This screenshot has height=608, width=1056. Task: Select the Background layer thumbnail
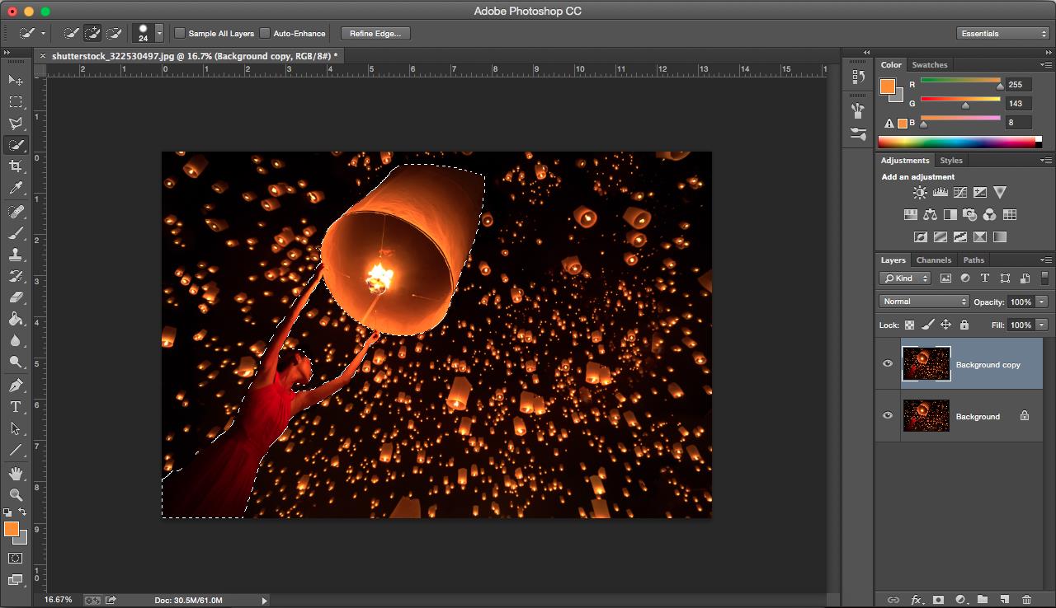(x=926, y=416)
